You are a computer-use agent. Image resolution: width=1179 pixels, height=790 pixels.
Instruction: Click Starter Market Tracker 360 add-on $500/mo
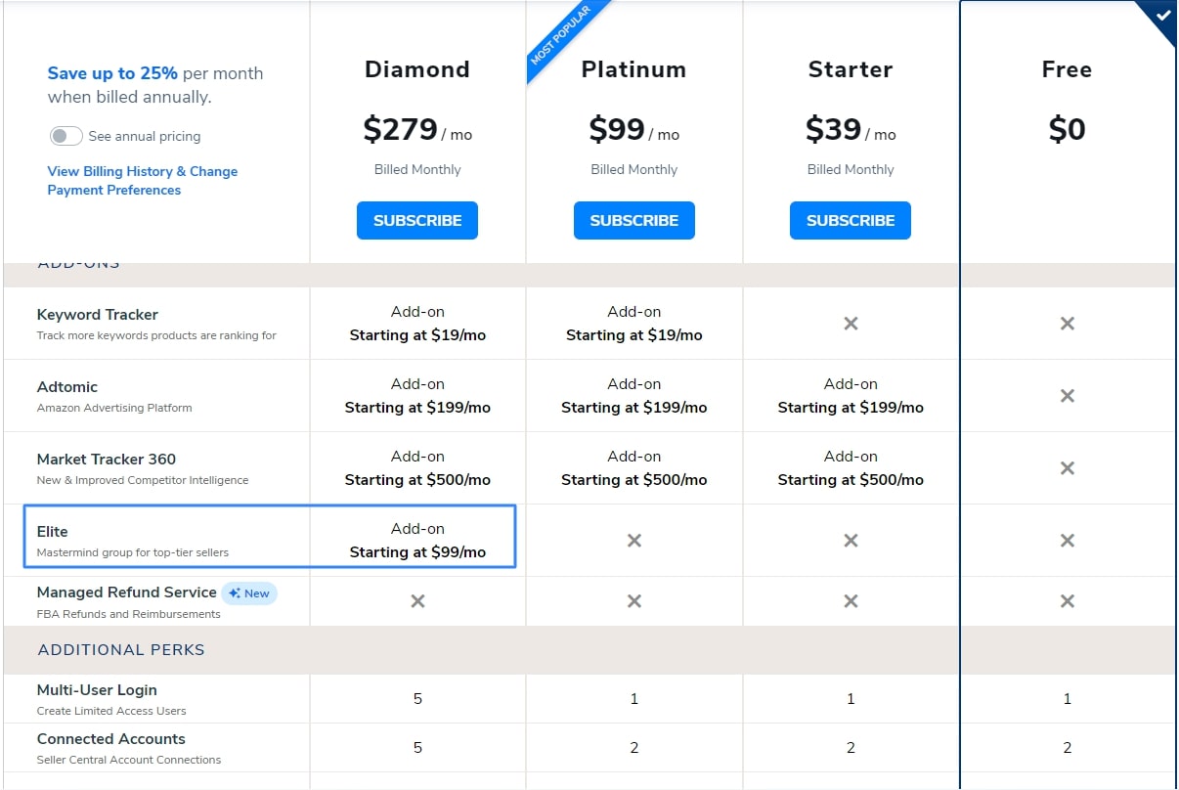coord(851,468)
